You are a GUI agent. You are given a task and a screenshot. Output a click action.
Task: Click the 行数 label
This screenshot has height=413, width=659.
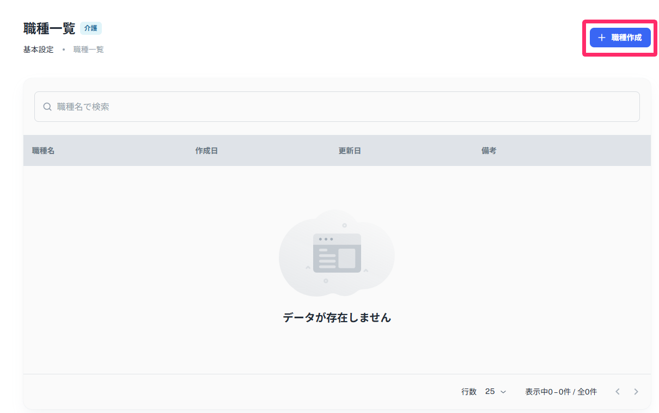[x=469, y=392]
